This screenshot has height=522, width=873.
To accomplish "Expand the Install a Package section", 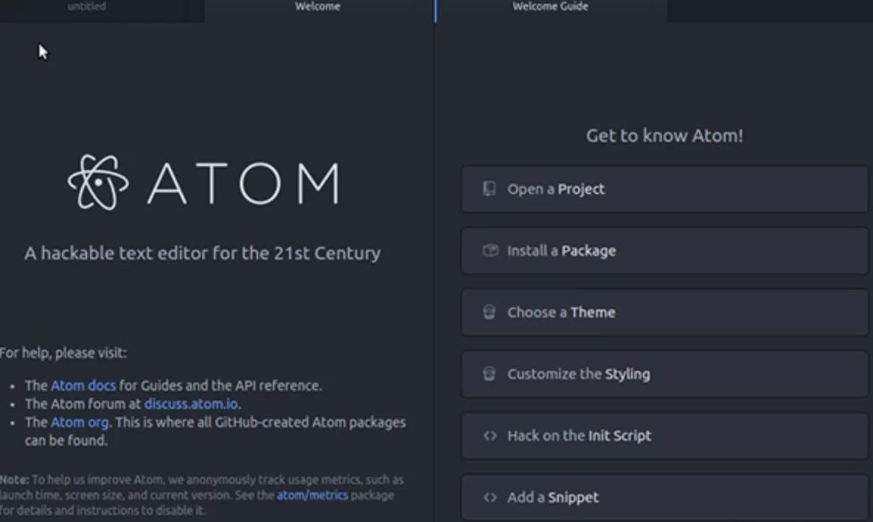I will coord(664,251).
